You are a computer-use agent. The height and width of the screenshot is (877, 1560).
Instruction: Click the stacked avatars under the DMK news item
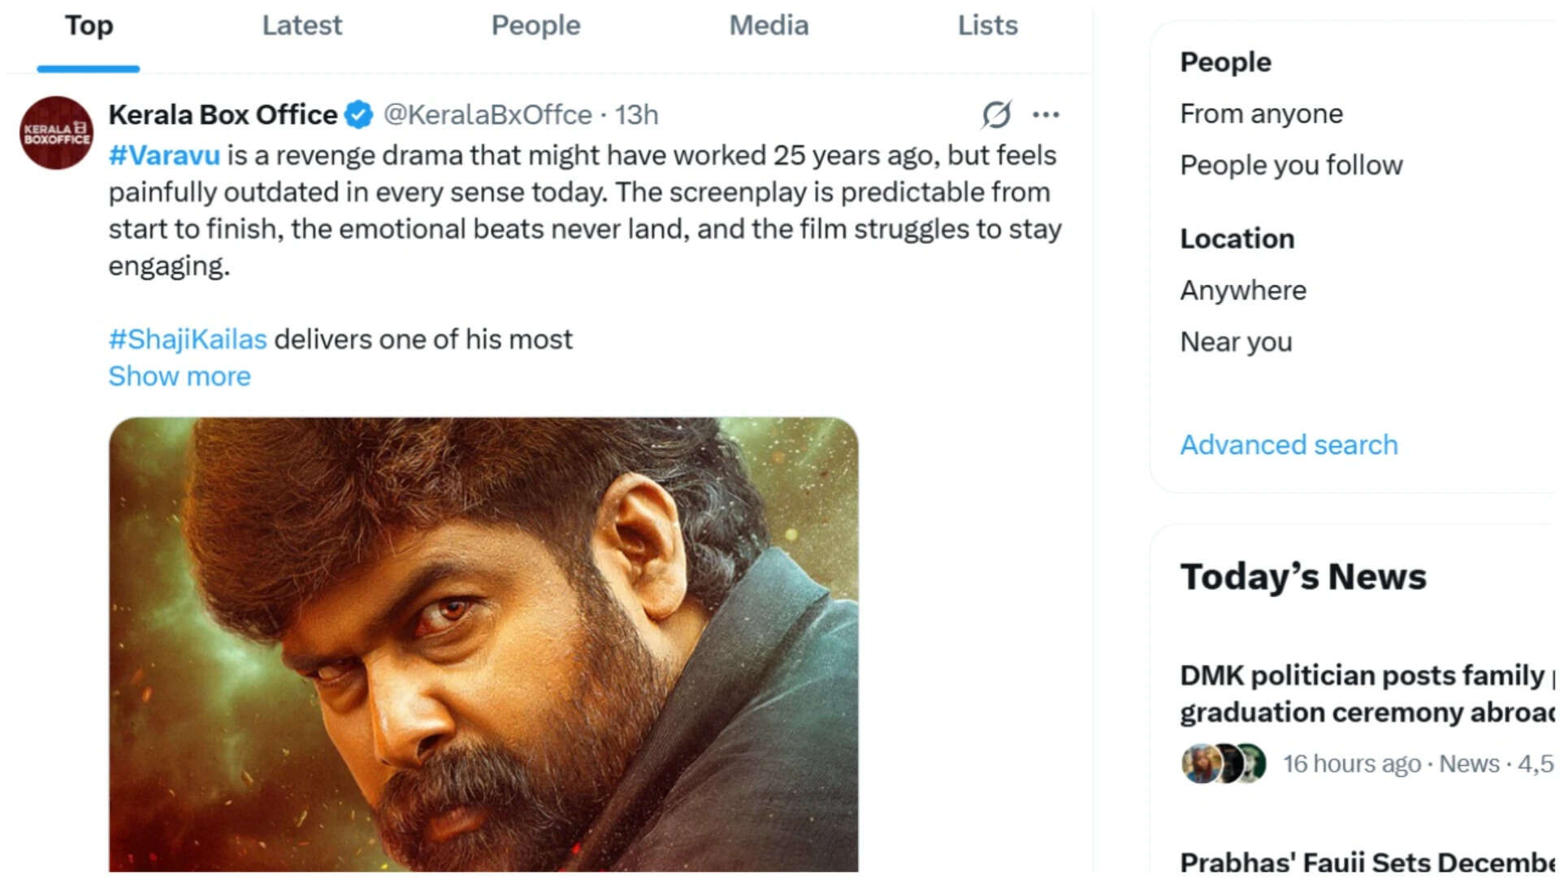click(1224, 763)
